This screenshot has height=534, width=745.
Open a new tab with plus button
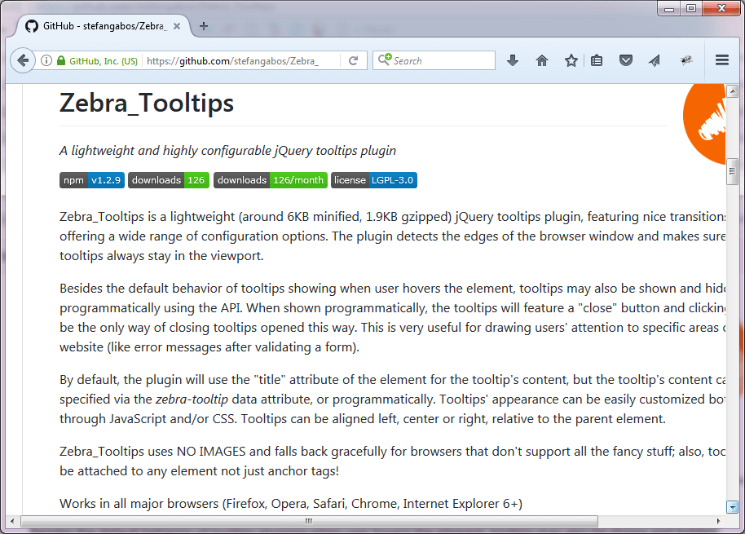point(203,26)
